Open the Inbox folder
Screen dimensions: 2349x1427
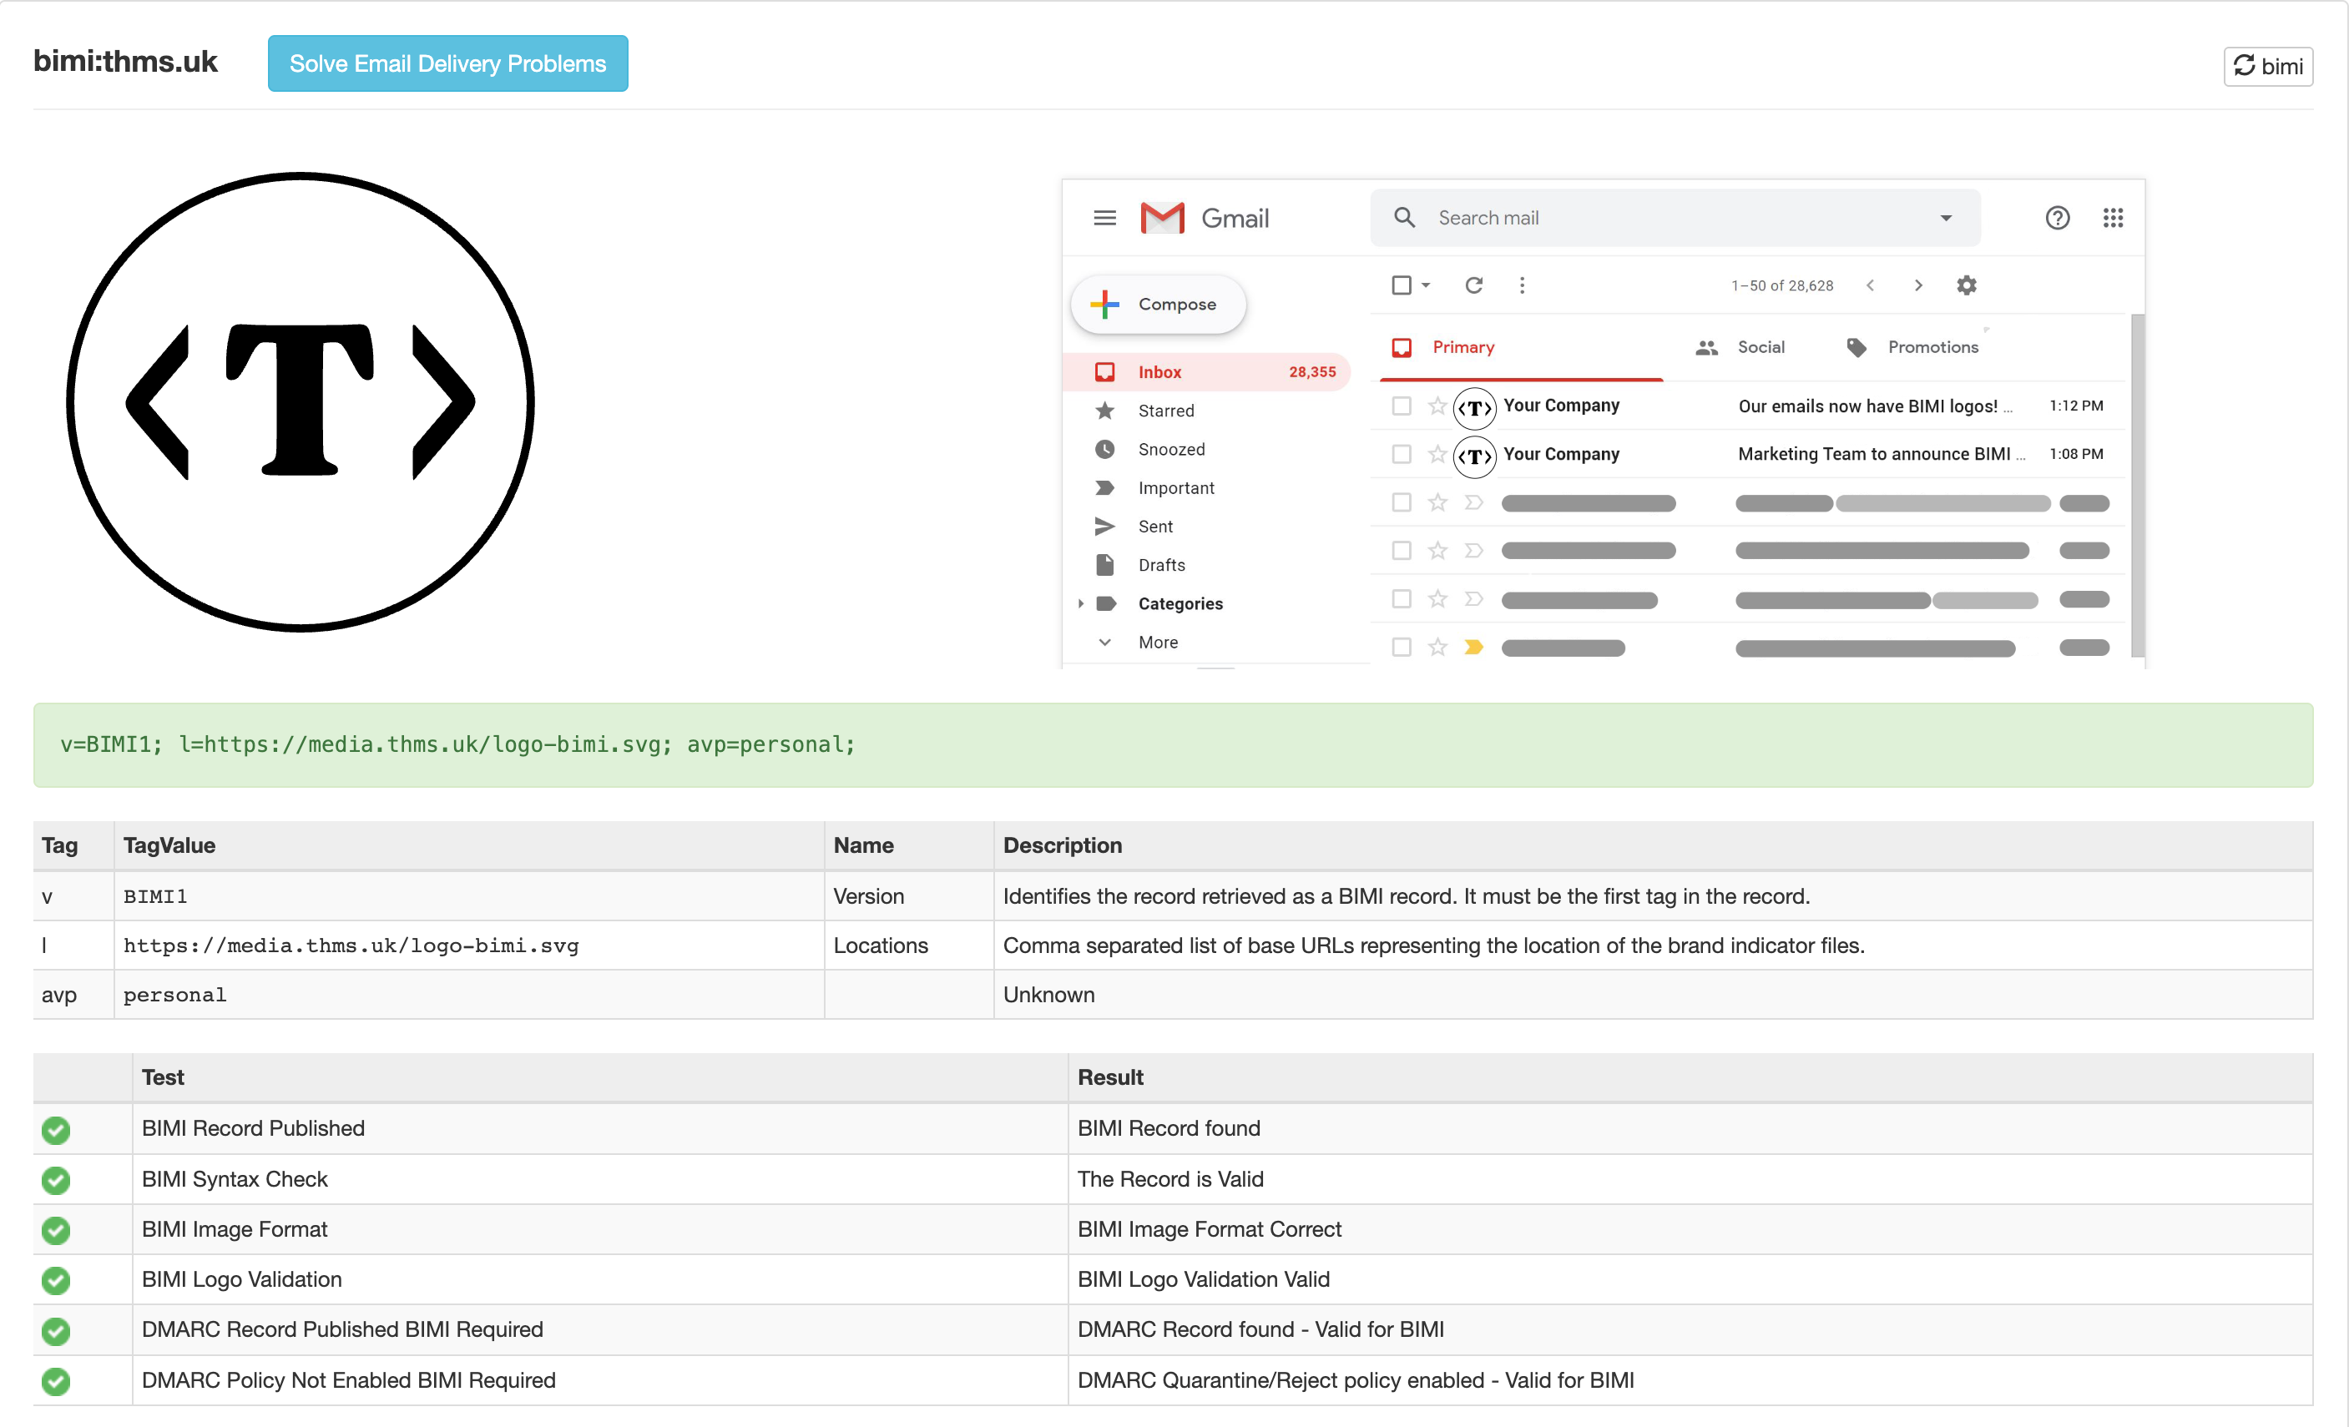coord(1207,371)
